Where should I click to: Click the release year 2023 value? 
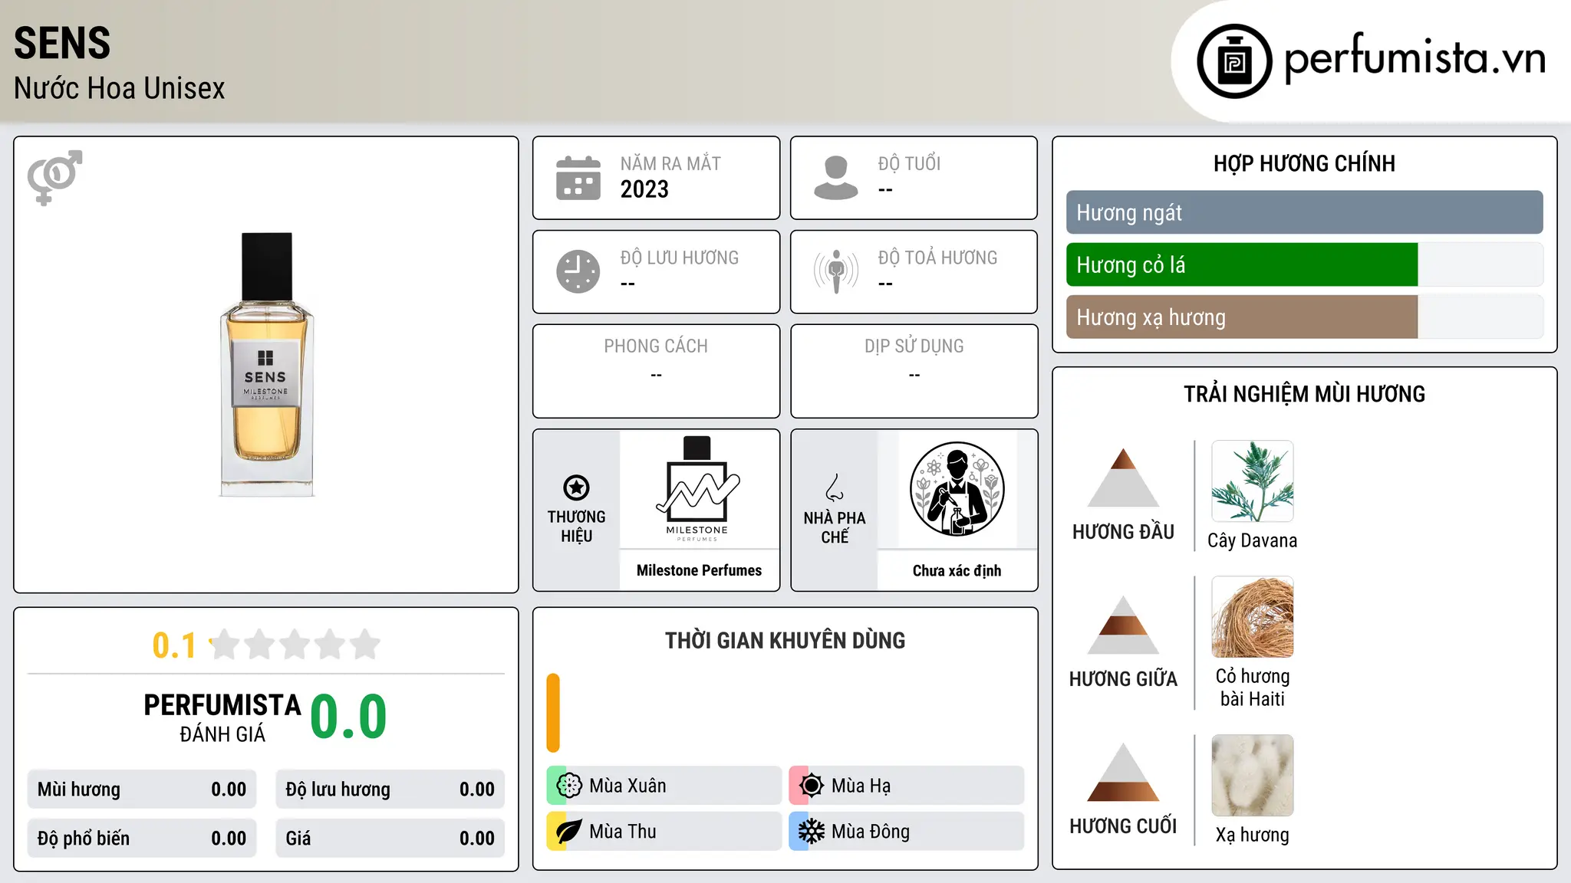coord(644,189)
